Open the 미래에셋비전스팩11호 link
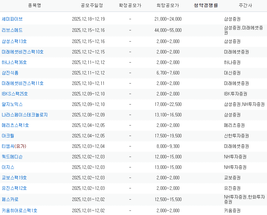The image size is (267, 215). click(x=23, y=83)
